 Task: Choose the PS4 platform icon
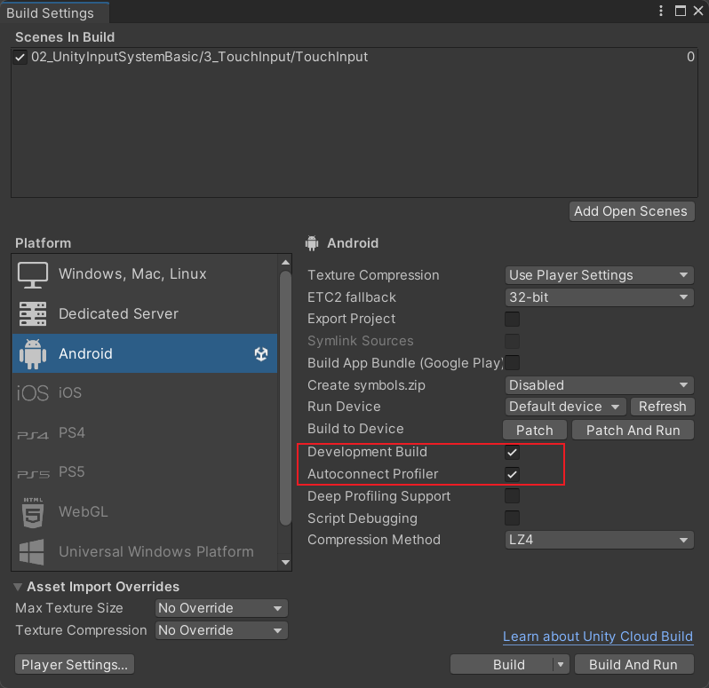[x=33, y=434]
